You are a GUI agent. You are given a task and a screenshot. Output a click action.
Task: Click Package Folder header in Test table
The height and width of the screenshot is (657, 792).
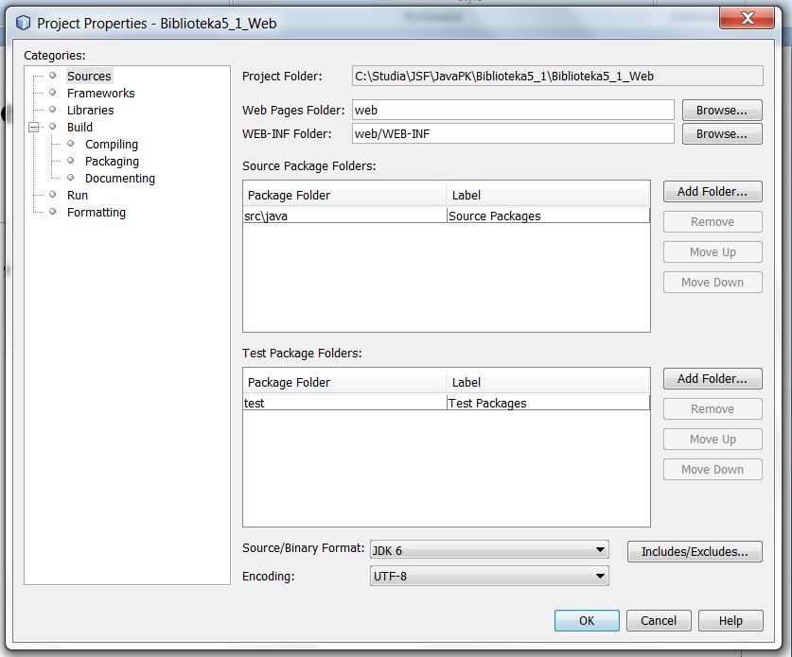[x=344, y=383]
